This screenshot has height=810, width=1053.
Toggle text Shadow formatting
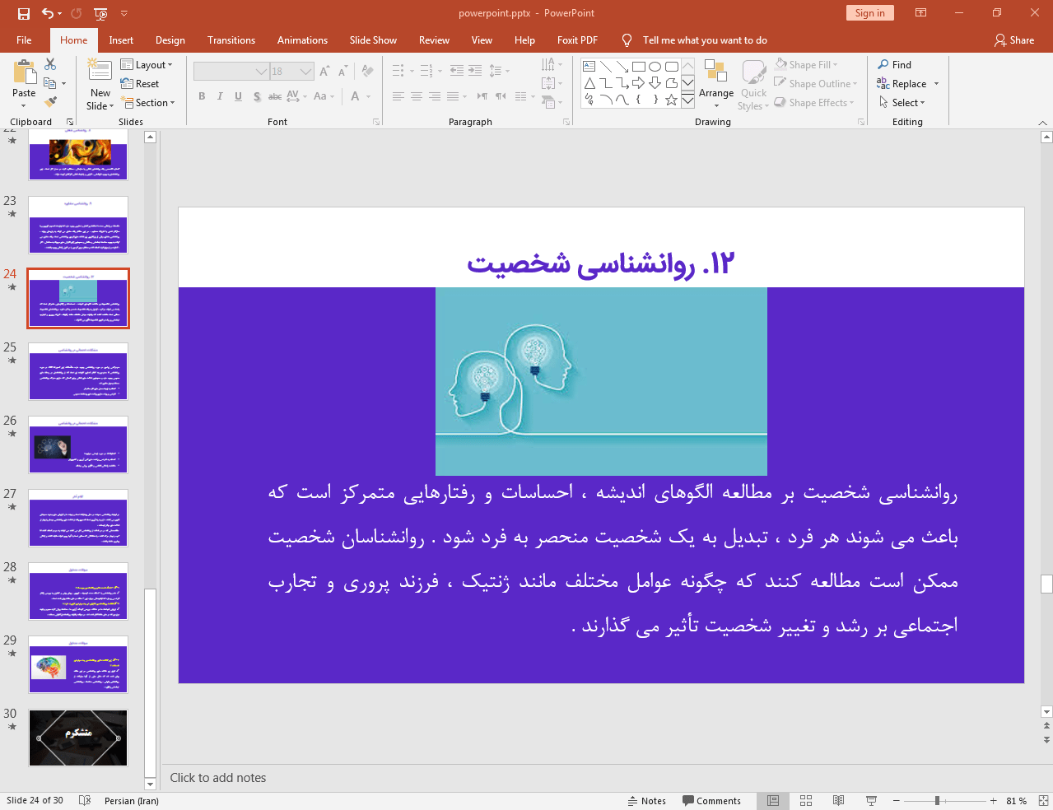pyautogui.click(x=257, y=96)
